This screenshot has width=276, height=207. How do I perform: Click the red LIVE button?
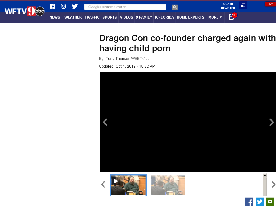click(270, 4)
